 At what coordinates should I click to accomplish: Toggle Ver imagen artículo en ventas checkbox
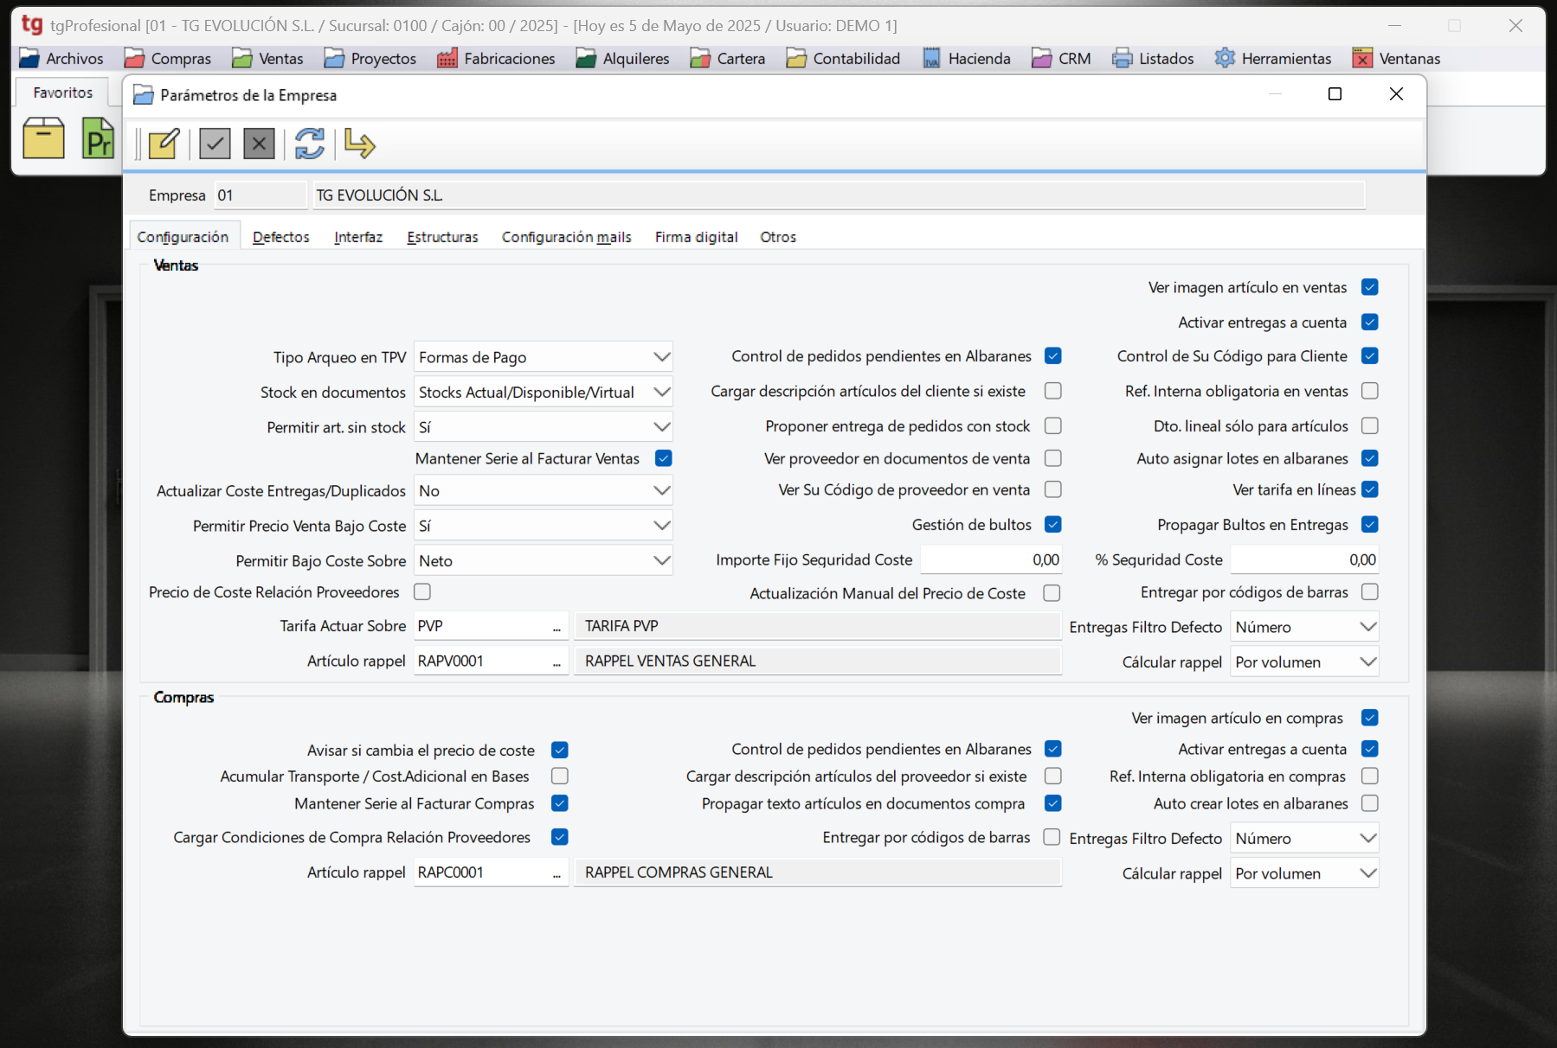click(1369, 287)
